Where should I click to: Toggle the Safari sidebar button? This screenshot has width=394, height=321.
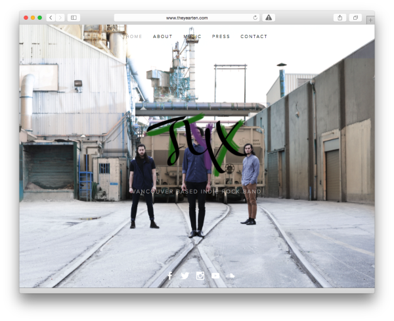tap(74, 18)
